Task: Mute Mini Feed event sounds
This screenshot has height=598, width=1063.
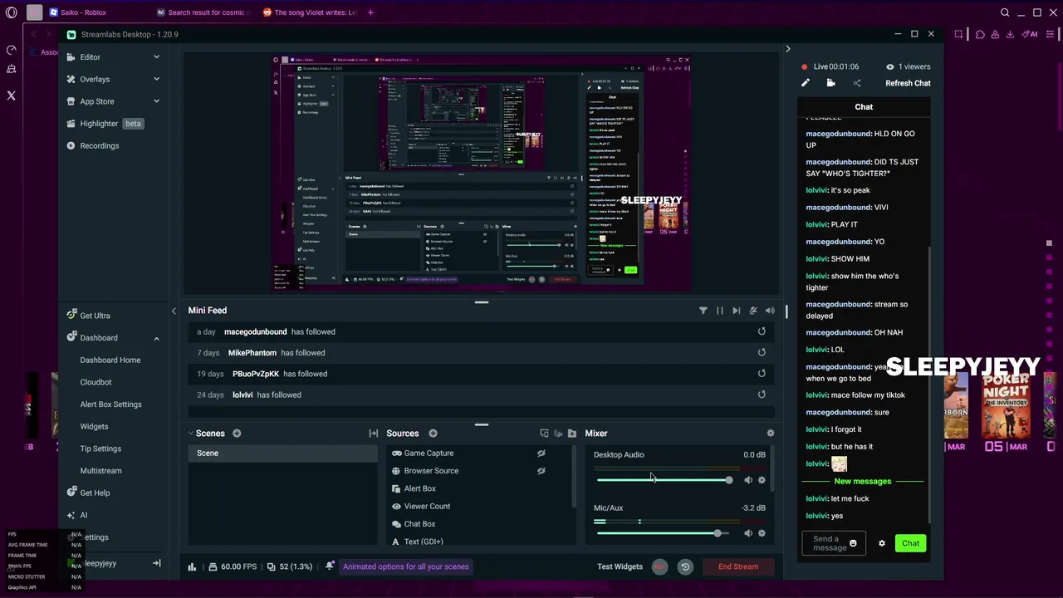Action: tap(770, 311)
